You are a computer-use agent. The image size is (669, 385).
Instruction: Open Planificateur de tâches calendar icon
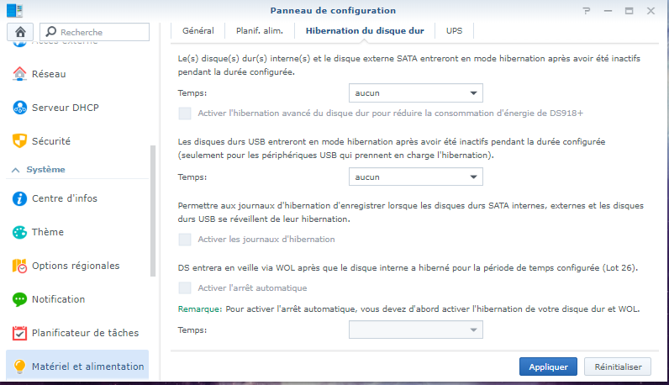click(x=19, y=333)
